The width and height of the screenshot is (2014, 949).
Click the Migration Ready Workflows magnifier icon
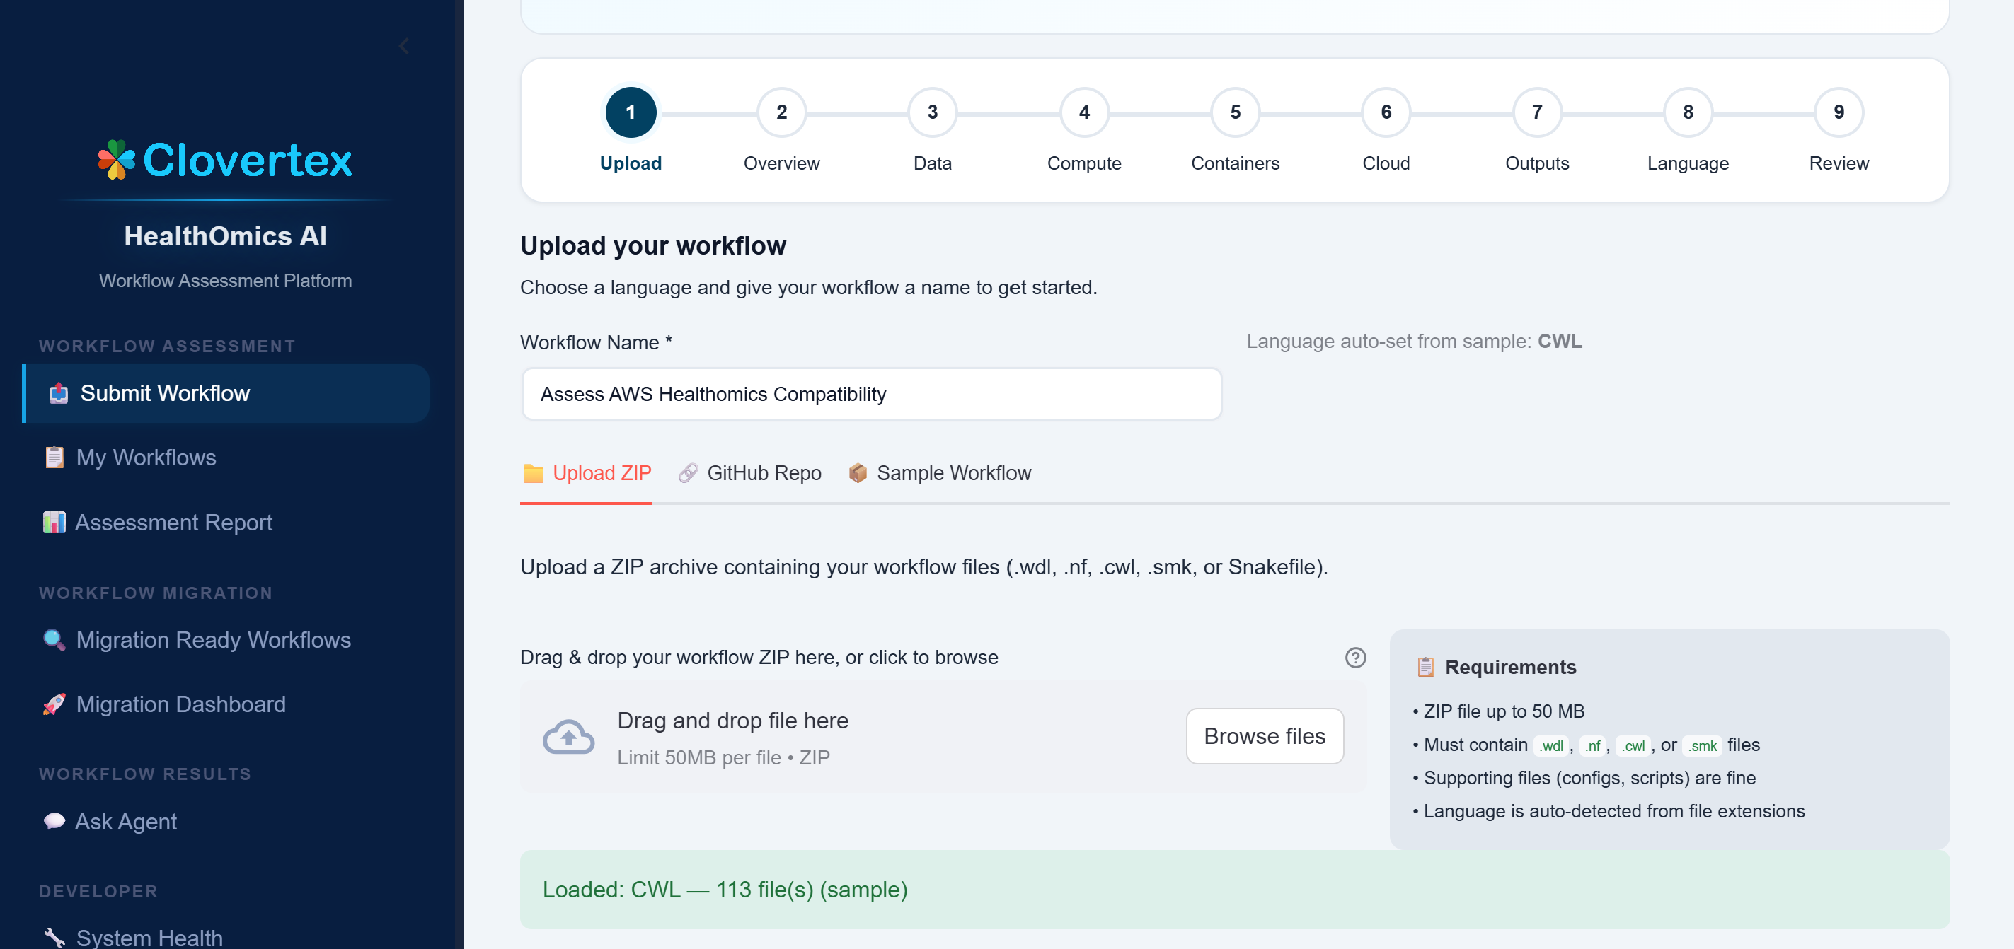(54, 640)
